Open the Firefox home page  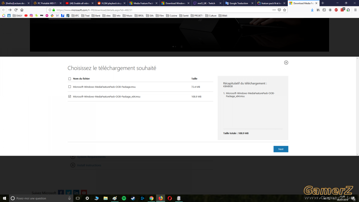pyautogui.click(x=22, y=10)
